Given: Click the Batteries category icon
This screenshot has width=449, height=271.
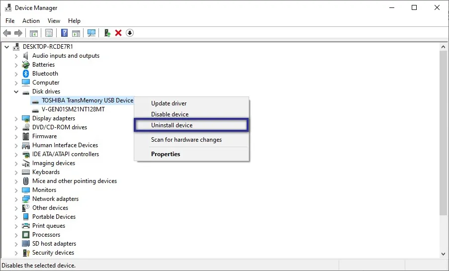Looking at the screenshot, I should pos(26,65).
